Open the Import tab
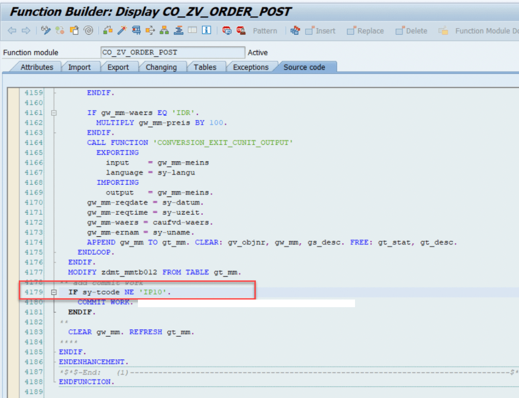 click(x=79, y=67)
